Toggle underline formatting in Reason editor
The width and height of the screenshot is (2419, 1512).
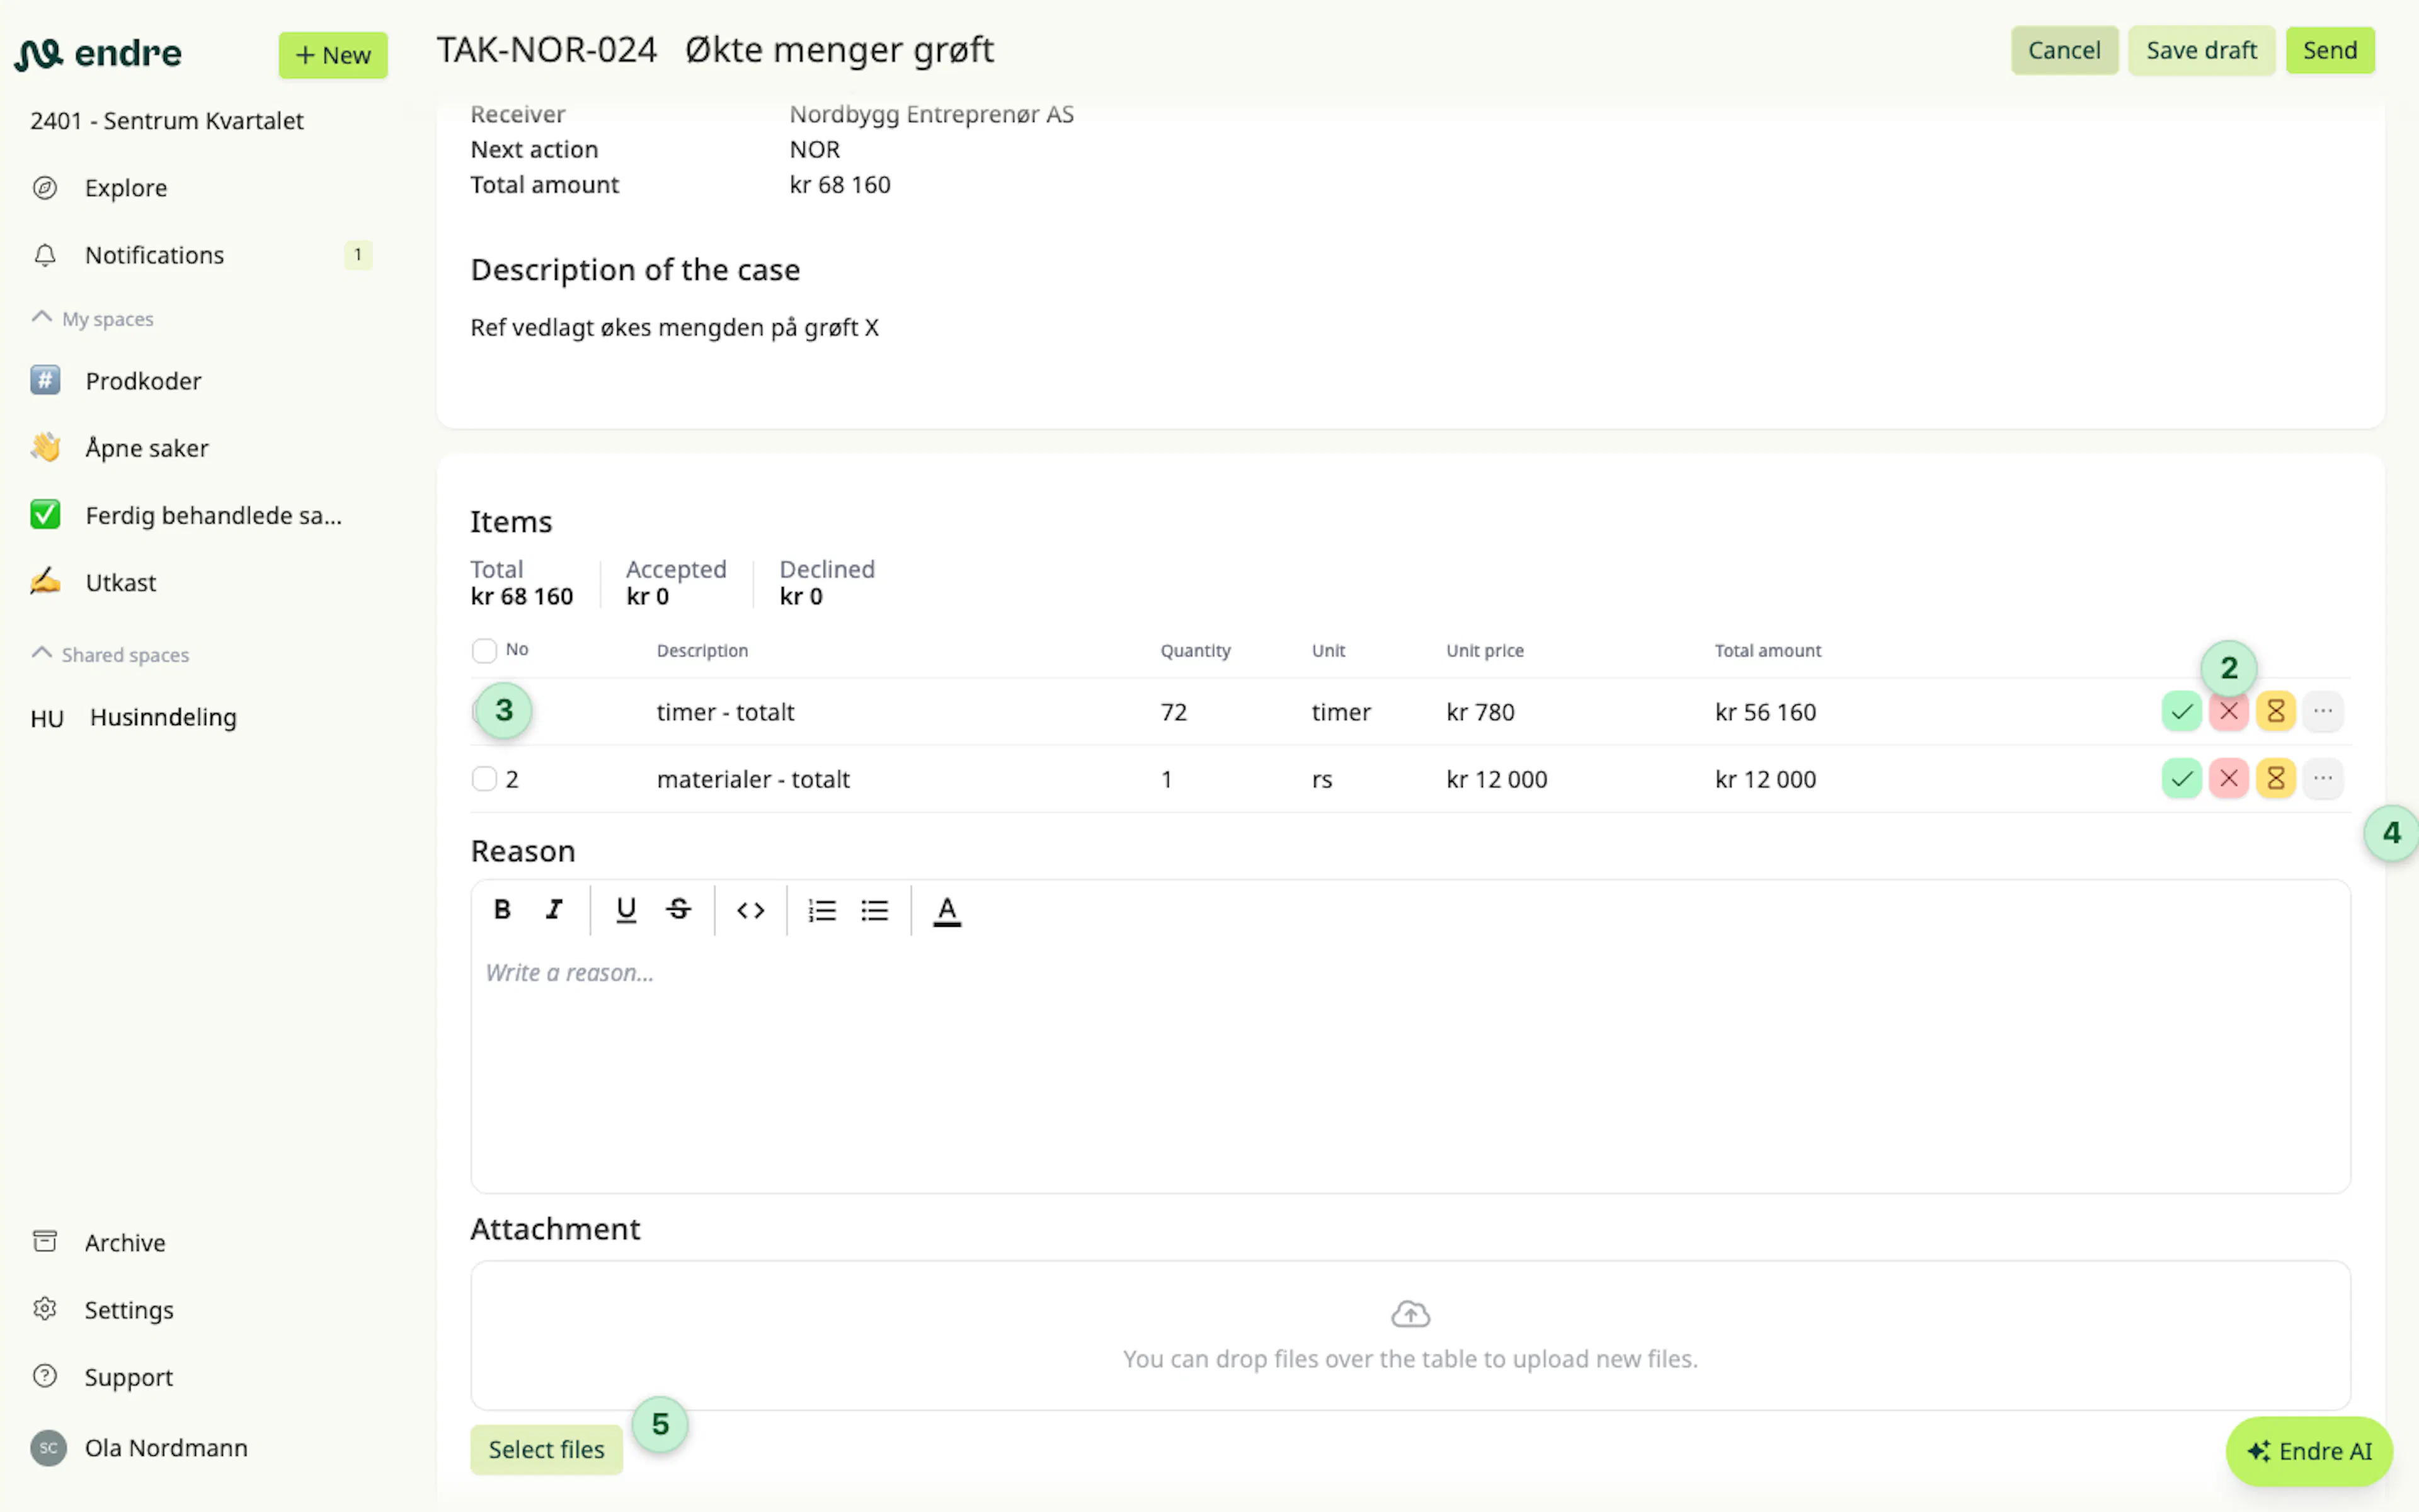point(626,909)
